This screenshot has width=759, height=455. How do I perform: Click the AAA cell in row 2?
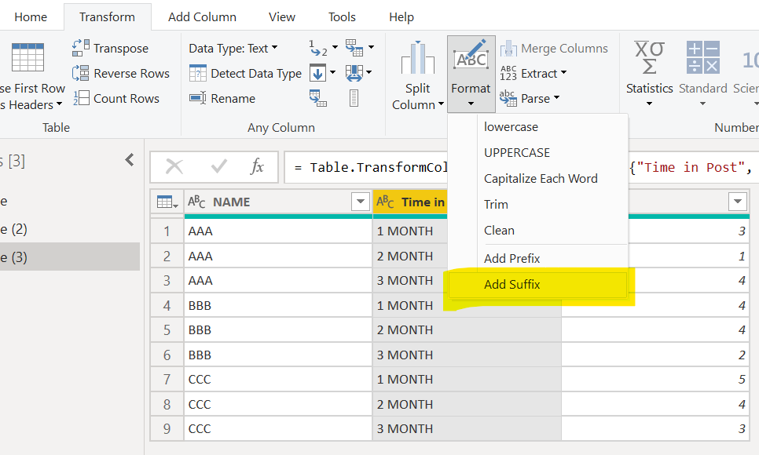pos(278,256)
